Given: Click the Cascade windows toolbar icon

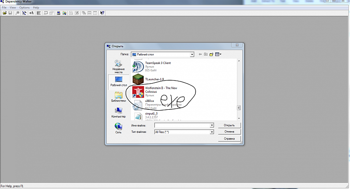Looking at the screenshot, I should [x=84, y=13].
